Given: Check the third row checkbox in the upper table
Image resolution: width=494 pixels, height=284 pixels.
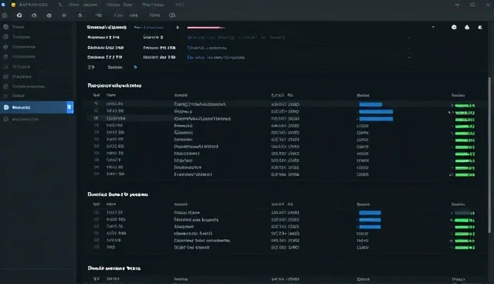Looking at the screenshot, I should (96, 118).
